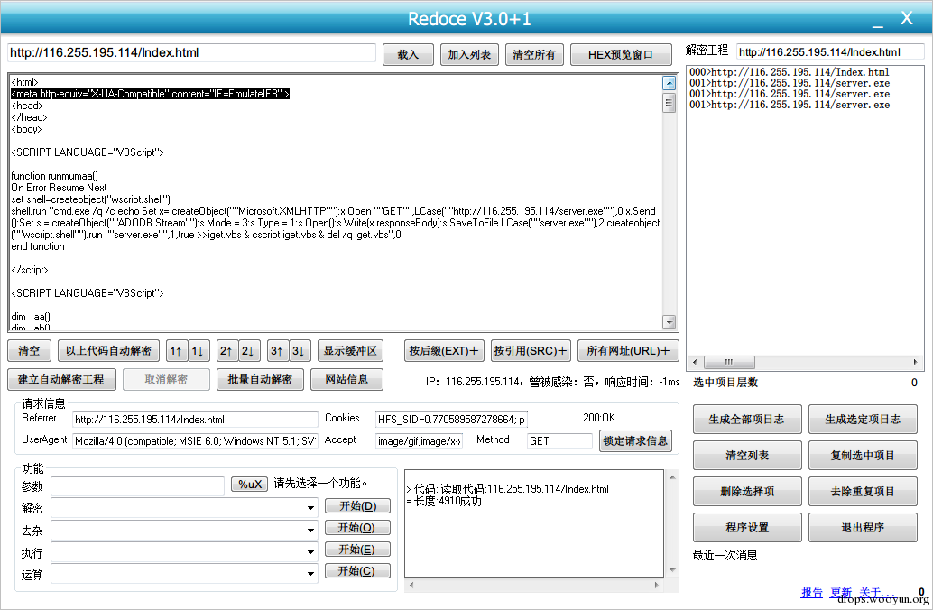Image resolution: width=933 pixels, height=610 pixels.
Task: Minimize the Redoce window
Action: click(x=878, y=22)
